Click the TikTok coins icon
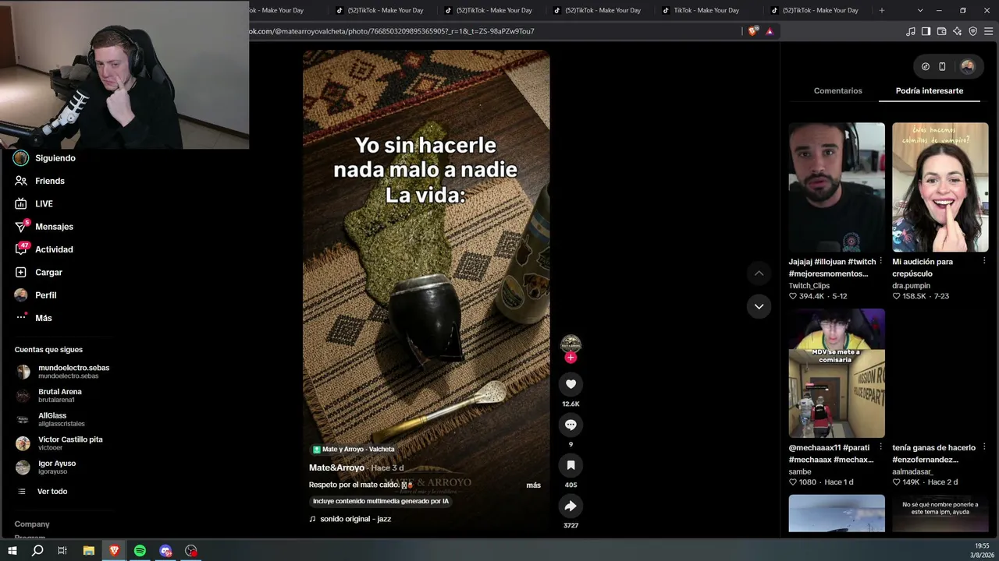This screenshot has width=999, height=561. click(926, 66)
